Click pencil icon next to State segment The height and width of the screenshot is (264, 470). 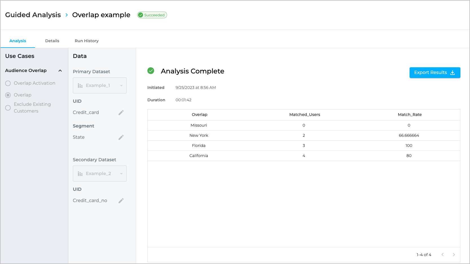121,137
